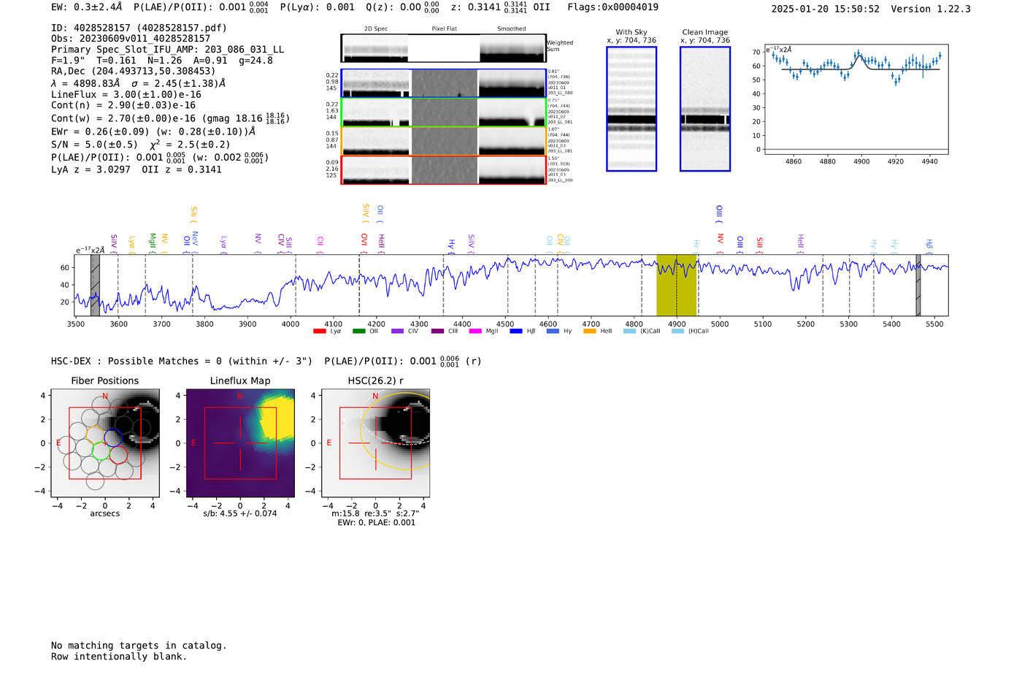Image resolution: width=1022 pixels, height=696 pixels.
Task: Click the red fiber circle in Fiber Positions
Action: (x=118, y=455)
